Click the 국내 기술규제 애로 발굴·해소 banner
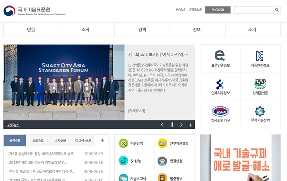Screen dimensions: 287x181 pyautogui.click(x=240, y=158)
